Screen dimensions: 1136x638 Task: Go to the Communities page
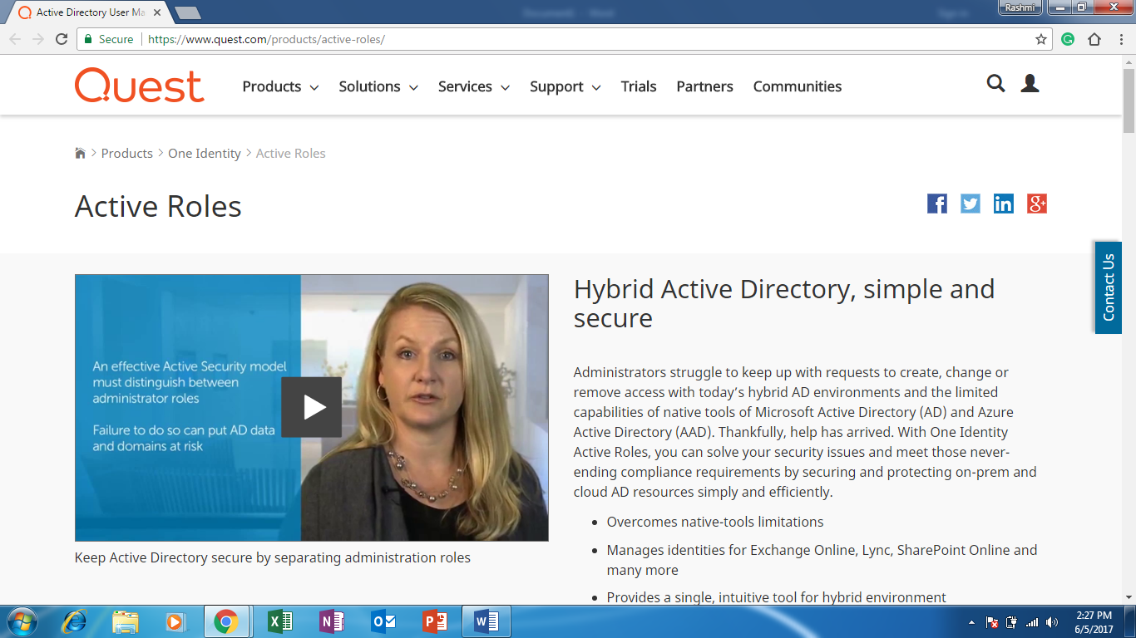(797, 86)
